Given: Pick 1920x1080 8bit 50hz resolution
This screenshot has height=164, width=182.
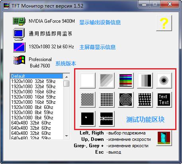Looking at the screenshot, I should (x=37, y=118).
